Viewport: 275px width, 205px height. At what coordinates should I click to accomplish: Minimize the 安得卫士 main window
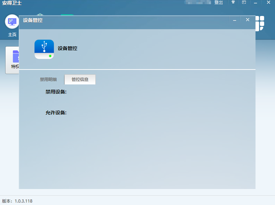(256, 2)
